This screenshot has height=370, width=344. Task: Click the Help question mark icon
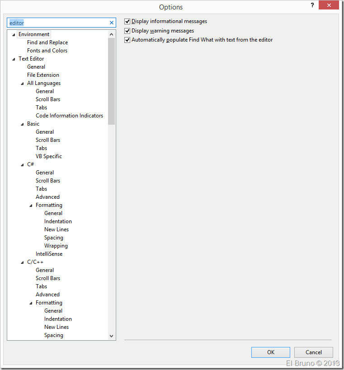(312, 5)
